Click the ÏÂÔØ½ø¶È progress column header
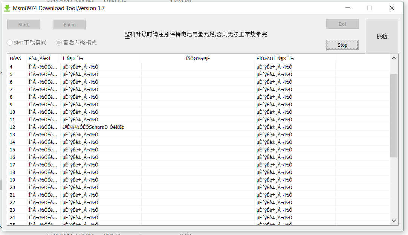The width and height of the screenshot is (408, 235). (x=198, y=58)
